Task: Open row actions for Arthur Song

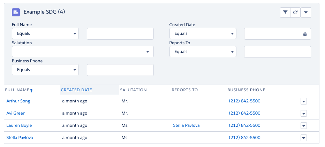Action: pyautogui.click(x=303, y=101)
